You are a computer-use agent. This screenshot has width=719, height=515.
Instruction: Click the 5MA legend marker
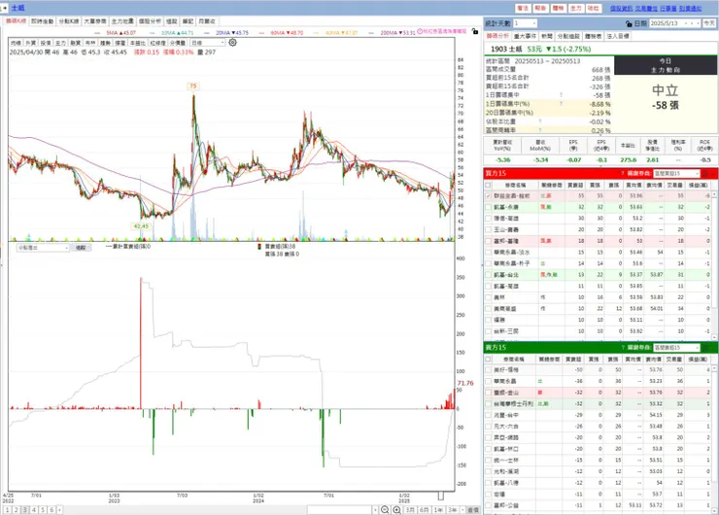click(97, 33)
